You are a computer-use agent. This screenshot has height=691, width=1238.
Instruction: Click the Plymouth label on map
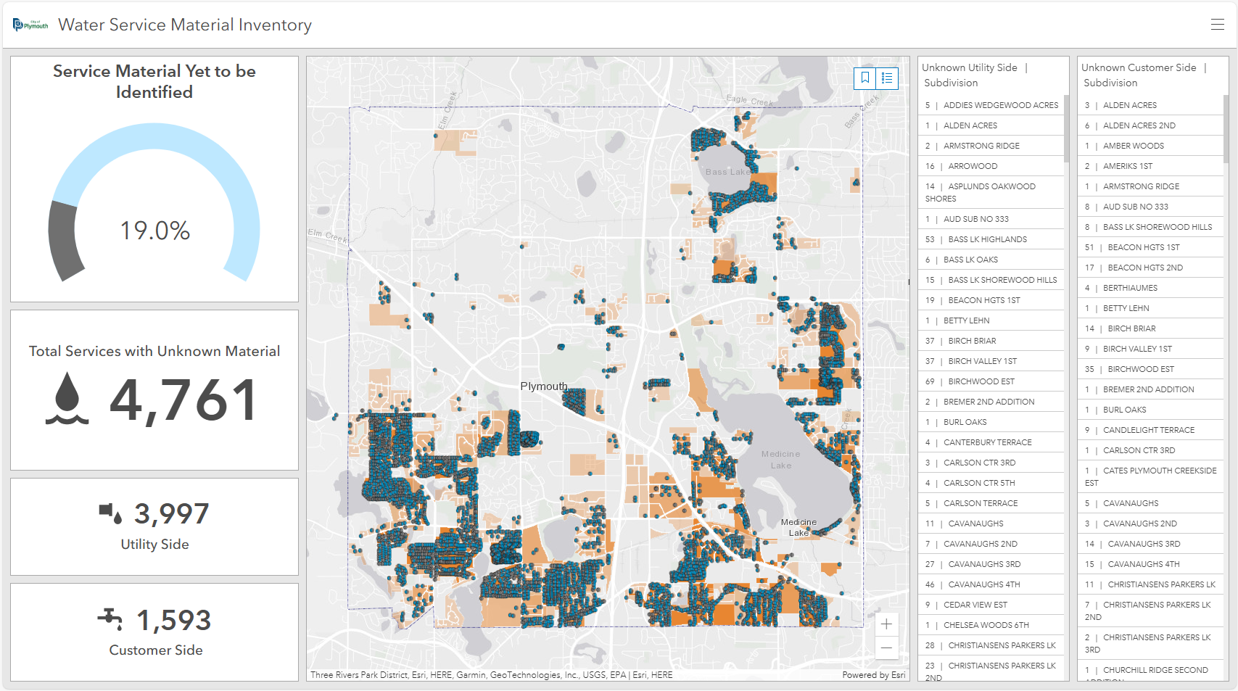544,386
